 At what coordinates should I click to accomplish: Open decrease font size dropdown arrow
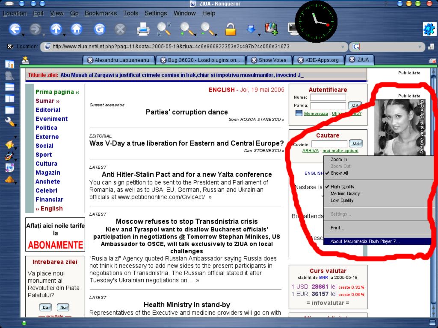[216, 35]
